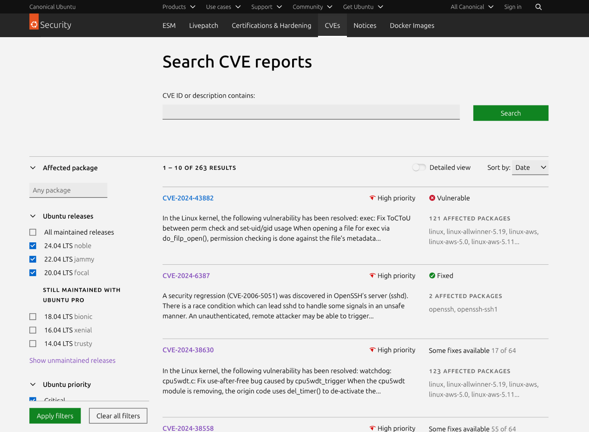Click the red Vulnerable status icon
Screen dimensions: 589x432
[432, 198]
